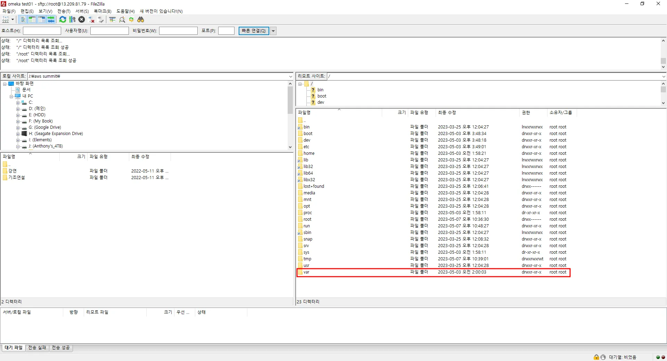Open the directory listing filters dialog
This screenshot has height=361, width=667.
[113, 19]
